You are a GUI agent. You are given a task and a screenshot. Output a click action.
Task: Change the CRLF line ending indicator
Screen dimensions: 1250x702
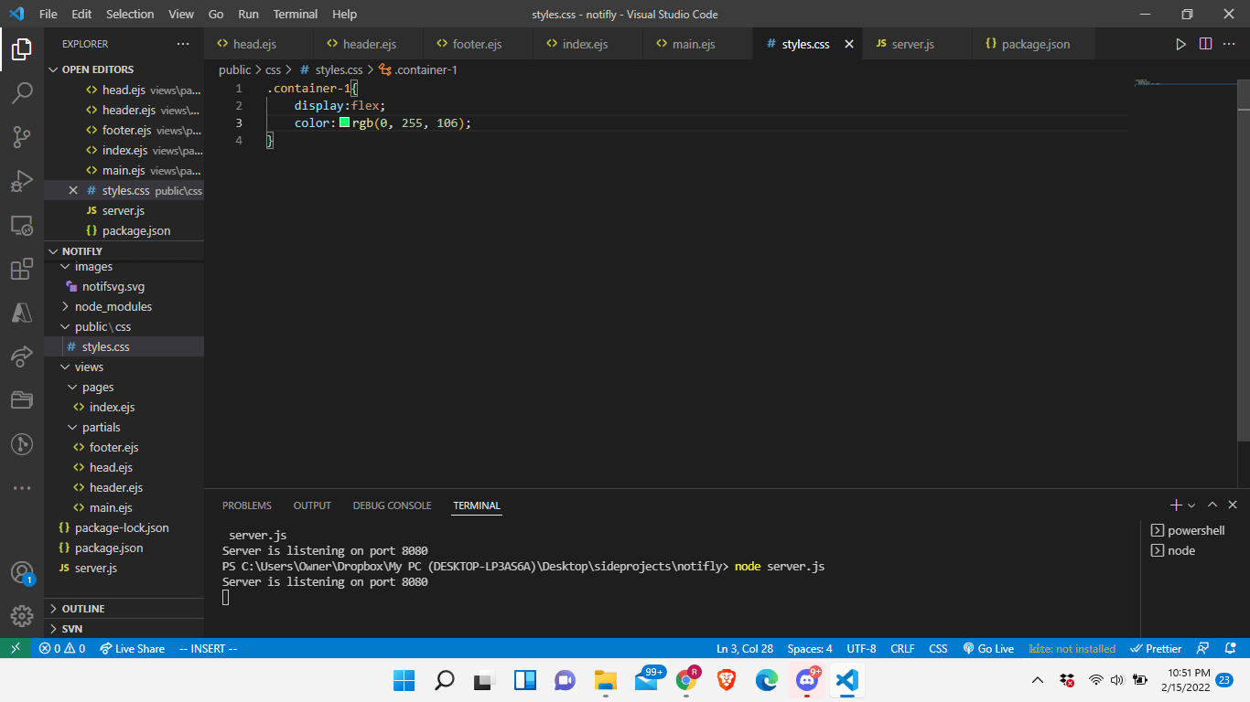pos(902,648)
